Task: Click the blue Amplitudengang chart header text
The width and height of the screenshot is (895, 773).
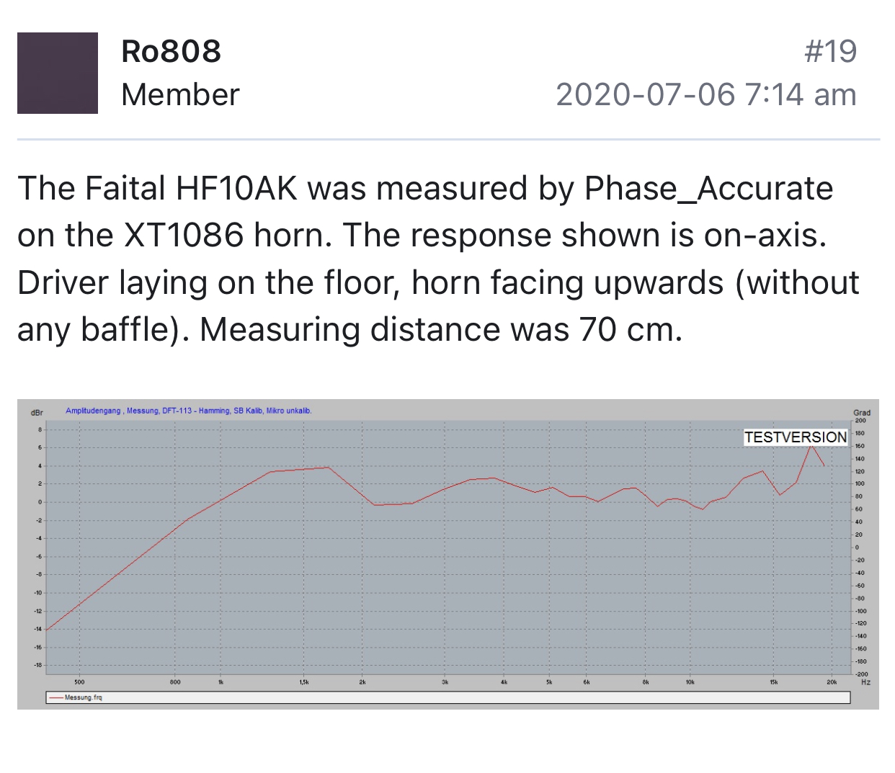Action: pyautogui.click(x=189, y=411)
